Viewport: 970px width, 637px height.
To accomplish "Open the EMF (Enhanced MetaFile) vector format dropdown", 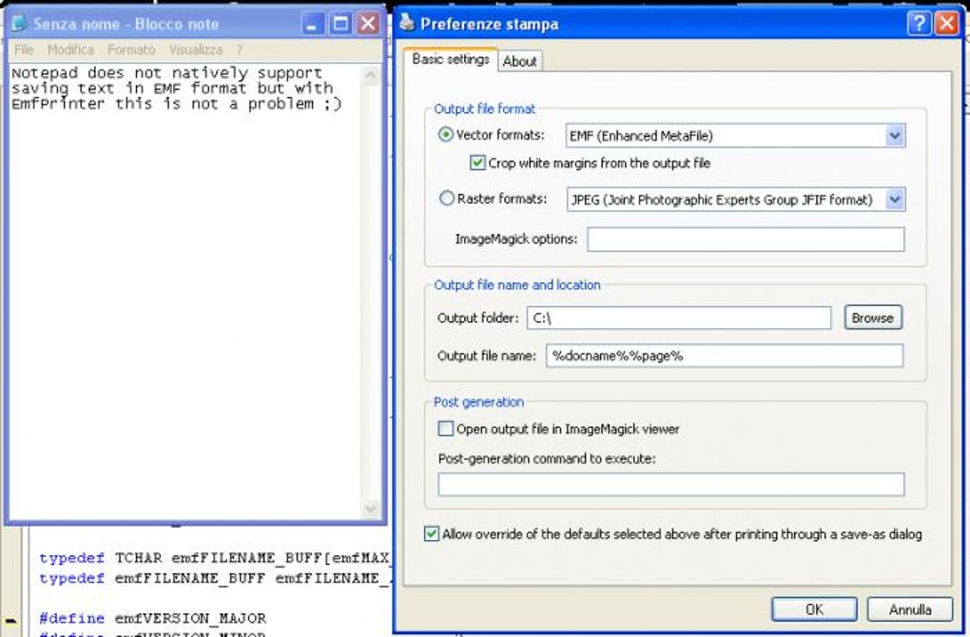I will click(895, 135).
